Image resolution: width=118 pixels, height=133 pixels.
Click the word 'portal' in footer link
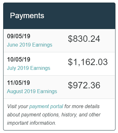56,106
